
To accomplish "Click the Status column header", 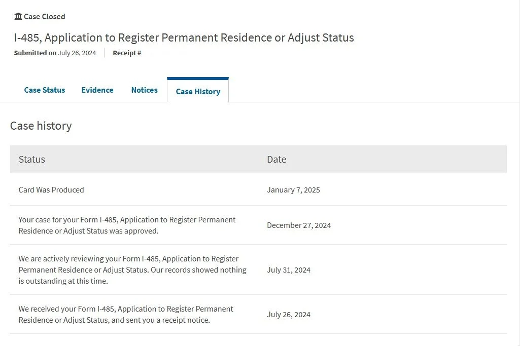I will (32, 159).
